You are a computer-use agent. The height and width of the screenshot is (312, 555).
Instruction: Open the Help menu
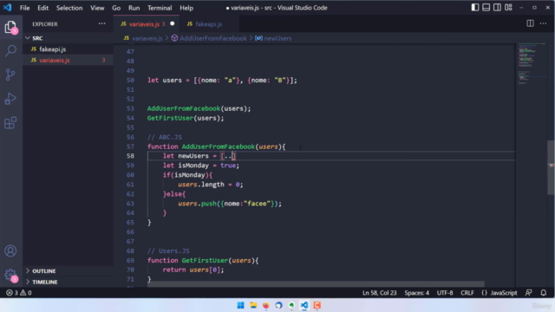(186, 8)
